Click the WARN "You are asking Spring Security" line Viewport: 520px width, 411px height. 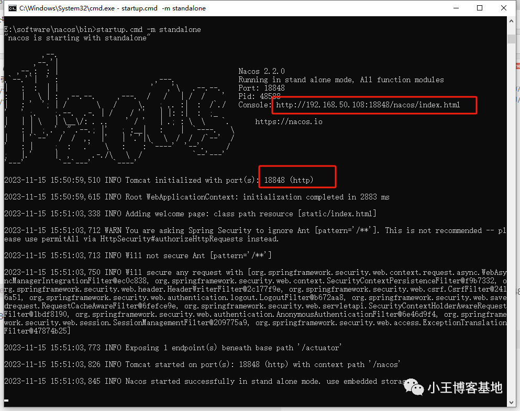[256, 235]
